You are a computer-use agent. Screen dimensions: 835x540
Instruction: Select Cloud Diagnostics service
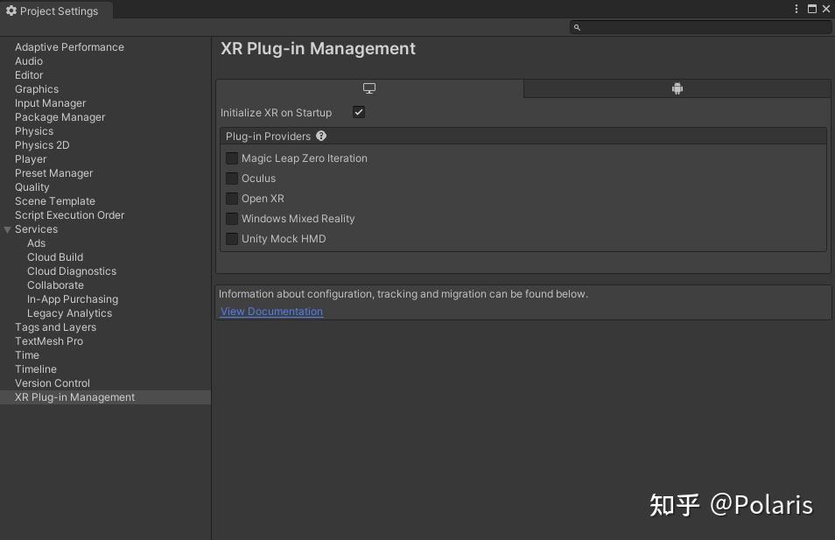[x=72, y=271]
